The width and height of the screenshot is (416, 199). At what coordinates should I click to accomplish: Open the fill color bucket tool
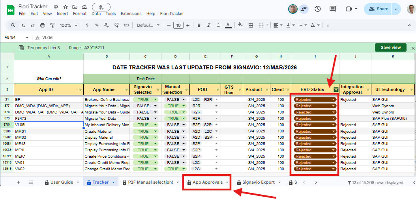[239, 25]
